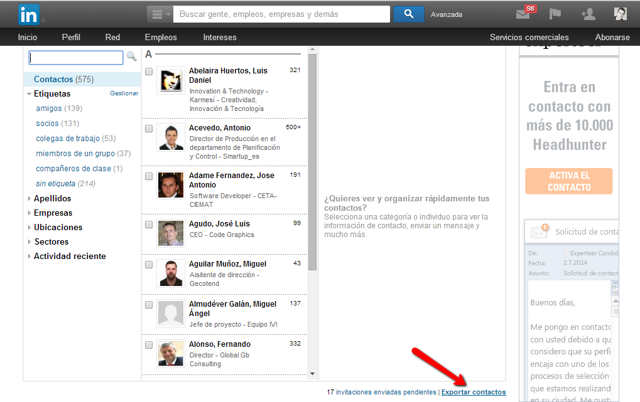
Task: Click Exportar contactos link
Action: (474, 392)
